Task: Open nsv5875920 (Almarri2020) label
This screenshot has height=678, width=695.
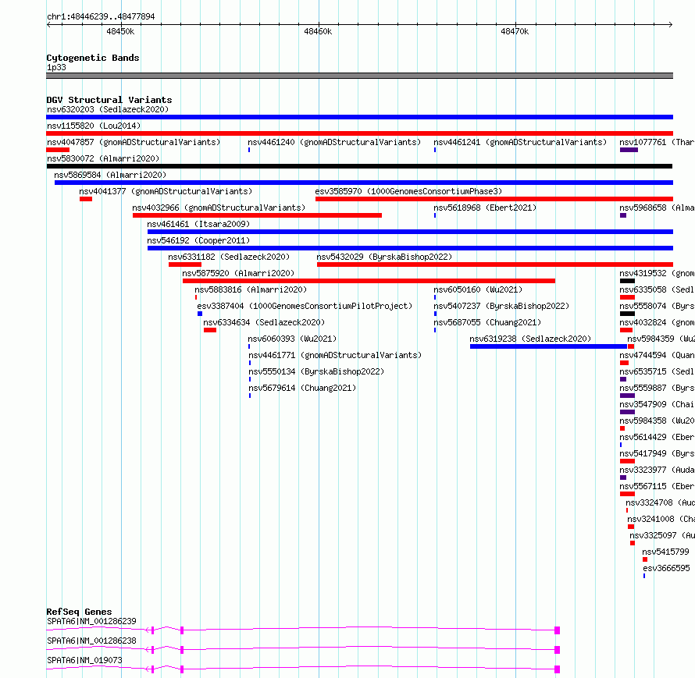Action: (238, 273)
